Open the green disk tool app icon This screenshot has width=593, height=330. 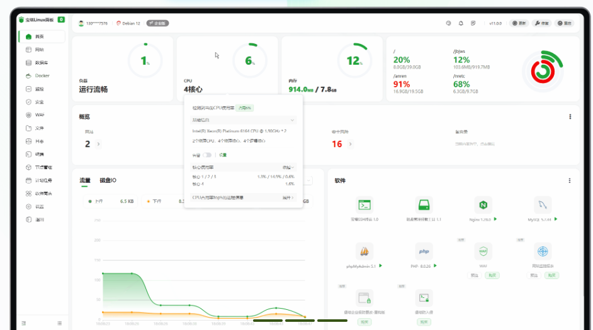pyautogui.click(x=424, y=205)
